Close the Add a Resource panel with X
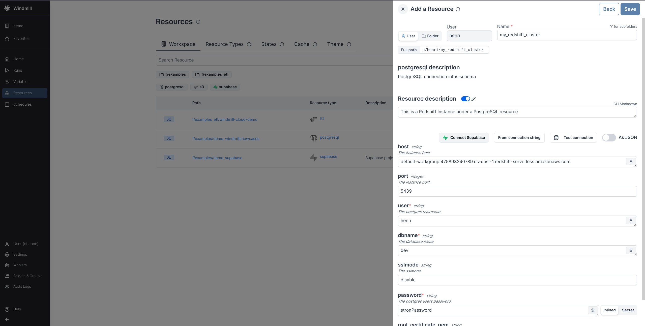The height and width of the screenshot is (326, 645). click(x=403, y=9)
